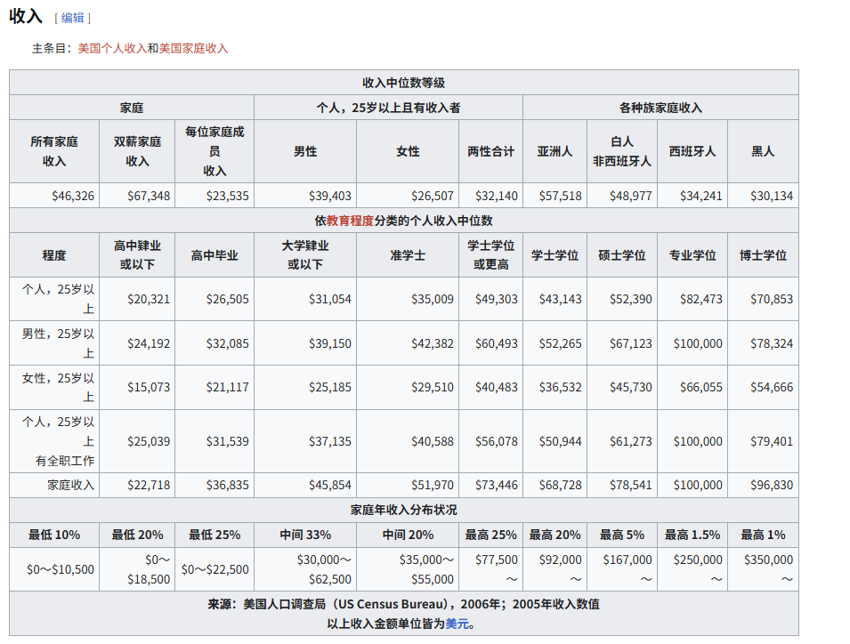Viewport: 850px width, 644px height.
Task: Click the $250,000 cell
Action: click(x=692, y=569)
